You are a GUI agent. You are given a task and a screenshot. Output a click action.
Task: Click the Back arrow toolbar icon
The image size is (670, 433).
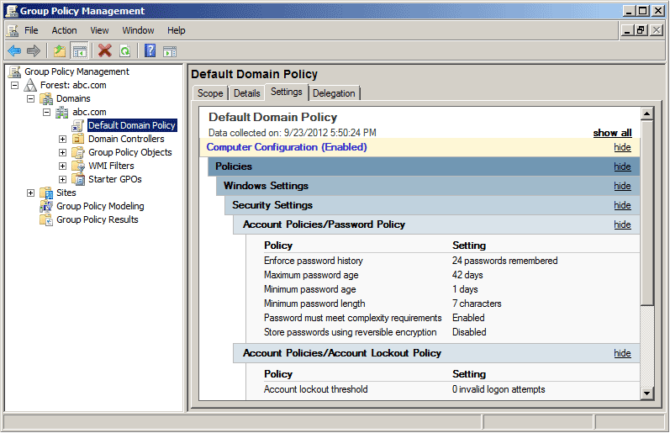point(14,50)
